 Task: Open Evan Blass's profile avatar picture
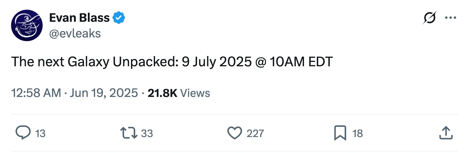27,25
